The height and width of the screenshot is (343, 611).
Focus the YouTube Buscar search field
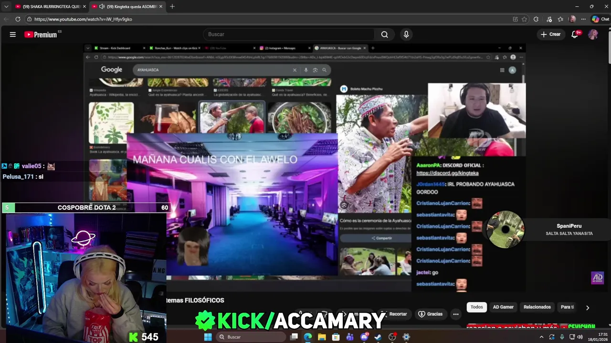click(x=289, y=34)
